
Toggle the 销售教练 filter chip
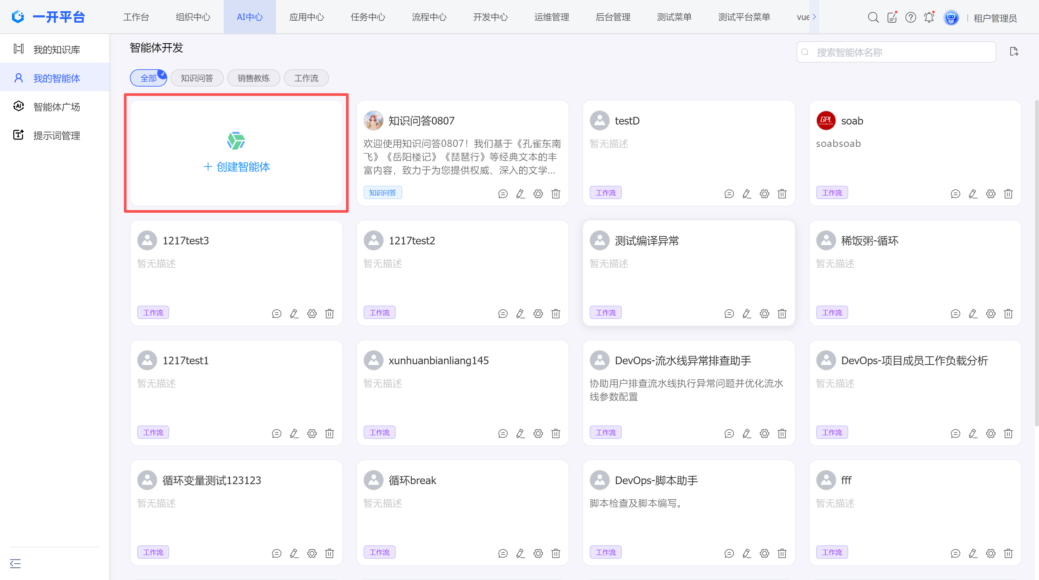[x=253, y=78]
